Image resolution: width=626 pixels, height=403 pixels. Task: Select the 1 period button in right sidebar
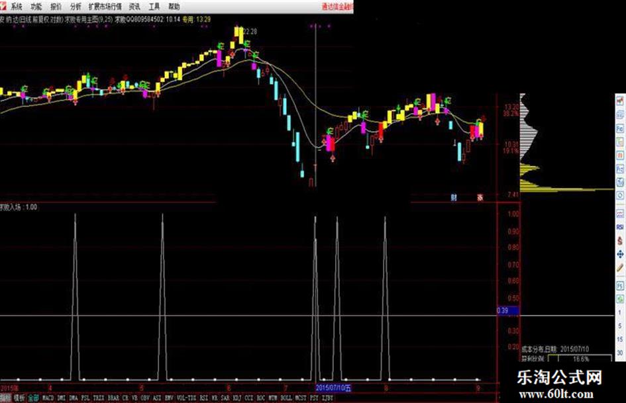tap(620, 313)
